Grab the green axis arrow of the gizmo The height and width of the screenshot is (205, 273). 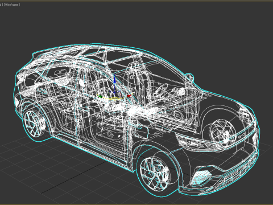tap(100, 97)
